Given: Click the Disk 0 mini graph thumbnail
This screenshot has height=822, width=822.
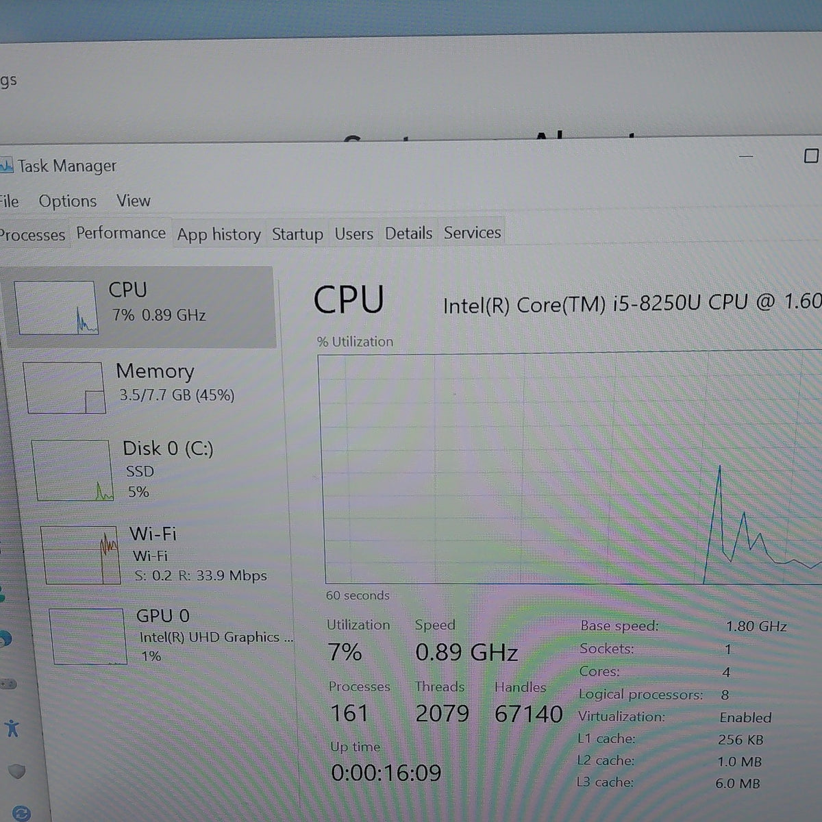Looking at the screenshot, I should pos(73,471).
